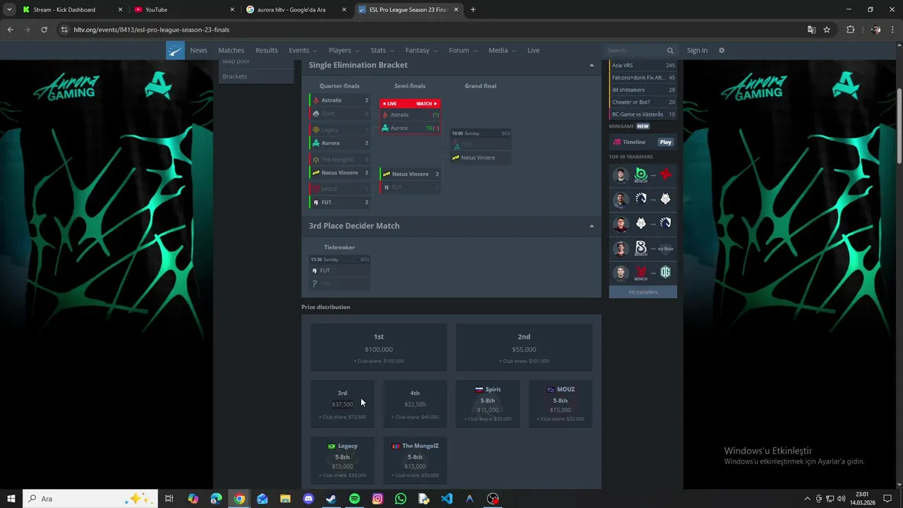Open the Brackets sidebar link
903x508 pixels.
(x=235, y=76)
